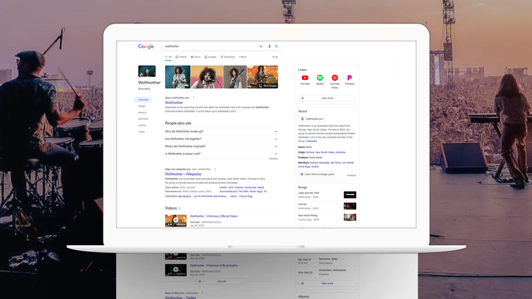Click View more in the Listen panel

(327, 98)
